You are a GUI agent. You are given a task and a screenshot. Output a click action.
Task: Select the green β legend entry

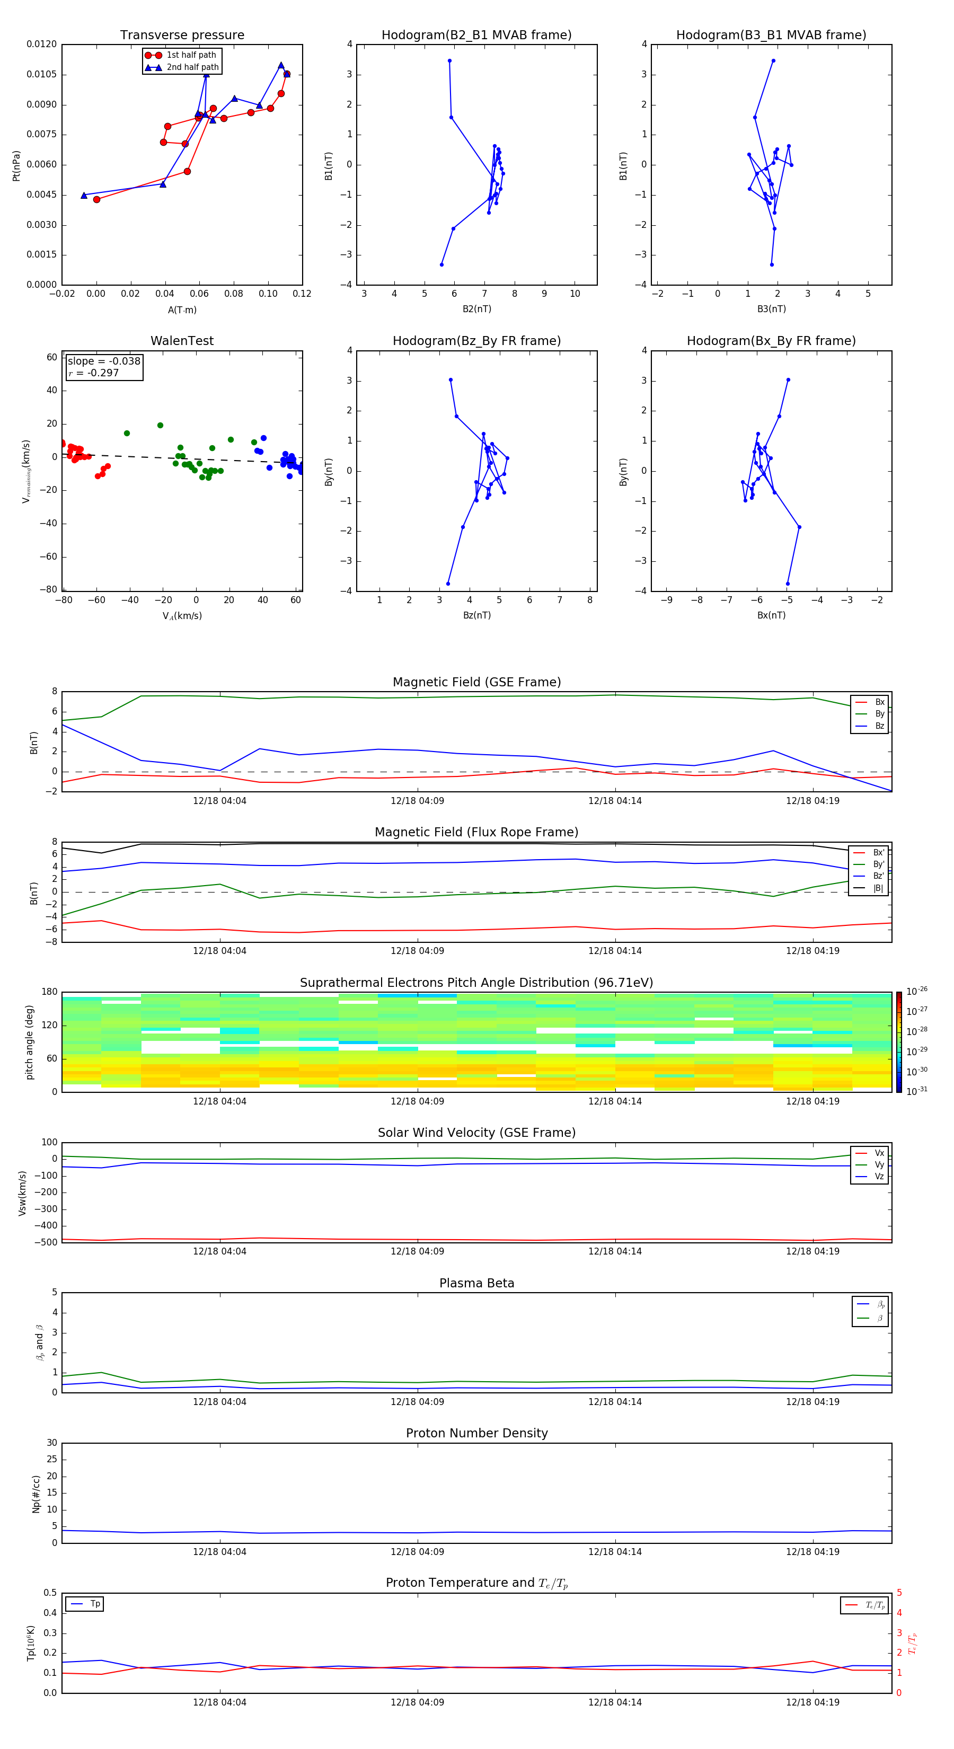(870, 1318)
